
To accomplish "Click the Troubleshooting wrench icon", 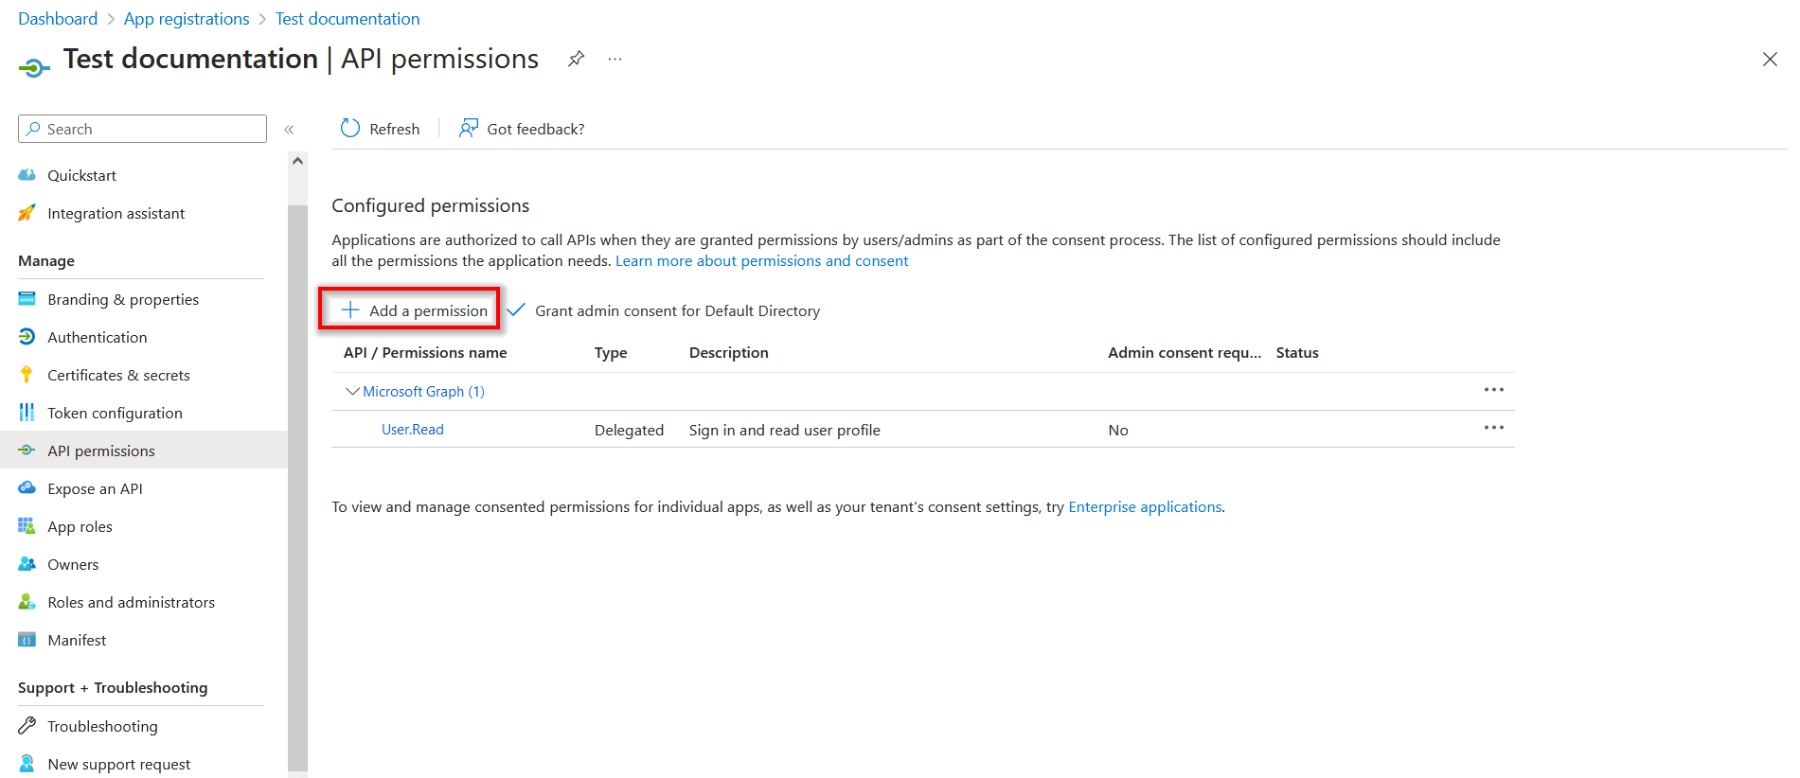I will coord(27,726).
